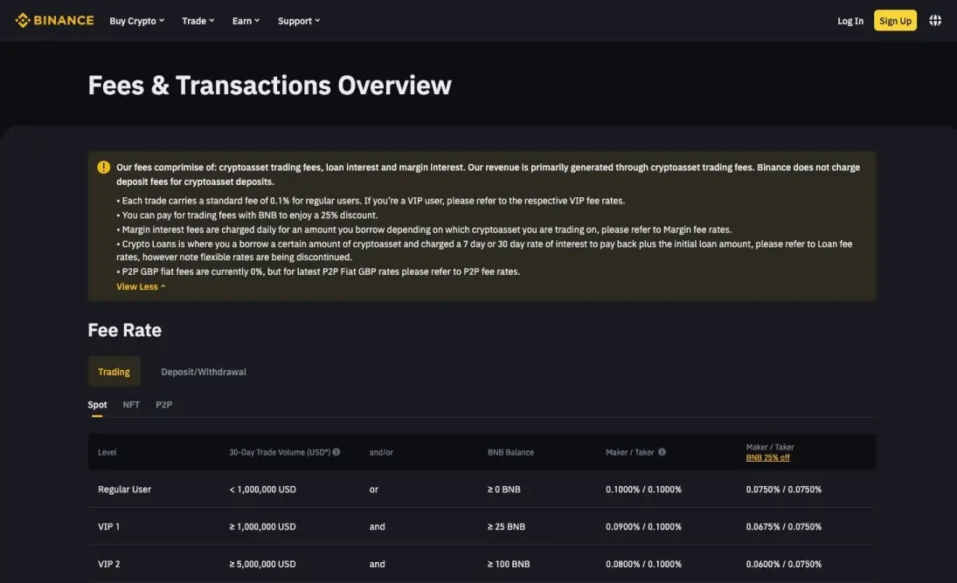957x583 pixels.
Task: Click the '≥ 5,000,000 USD' volume cell
Action: [262, 564]
